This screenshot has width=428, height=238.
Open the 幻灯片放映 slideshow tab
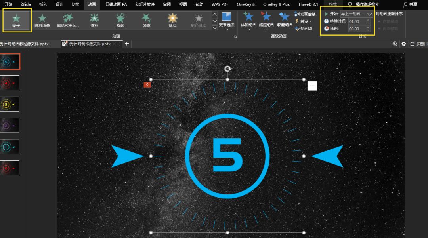(145, 4)
